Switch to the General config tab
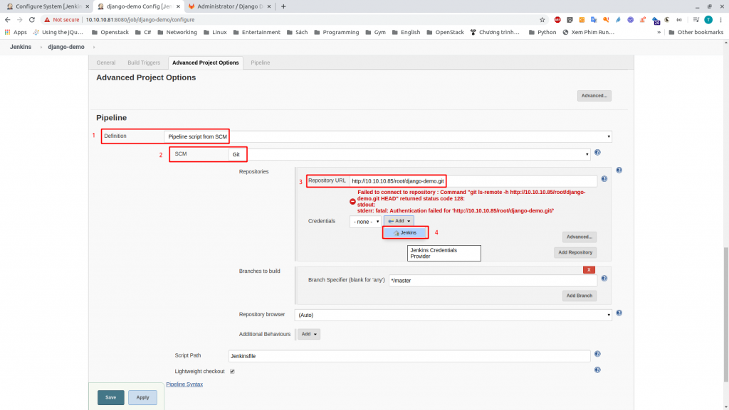Viewport: 729px width, 410px height. coord(106,63)
